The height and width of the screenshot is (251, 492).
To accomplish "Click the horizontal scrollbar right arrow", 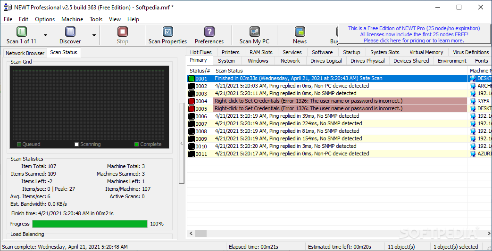I will [x=488, y=233].
